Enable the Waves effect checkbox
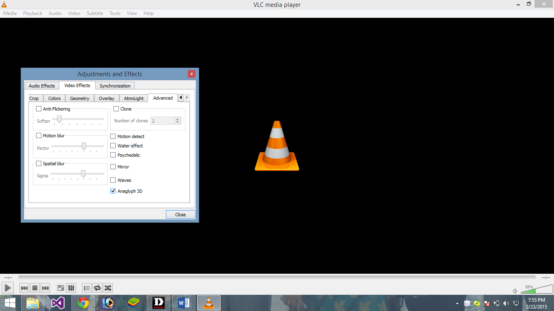The width and height of the screenshot is (554, 311). [113, 180]
